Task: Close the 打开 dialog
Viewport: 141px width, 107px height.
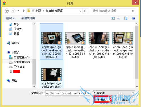Action: point(135,2)
